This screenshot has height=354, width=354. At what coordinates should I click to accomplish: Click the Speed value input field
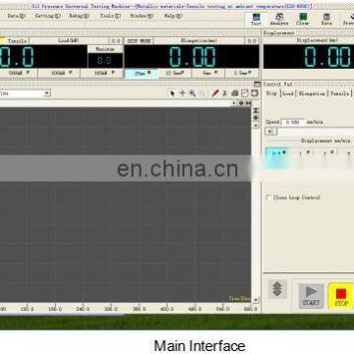[293, 122]
